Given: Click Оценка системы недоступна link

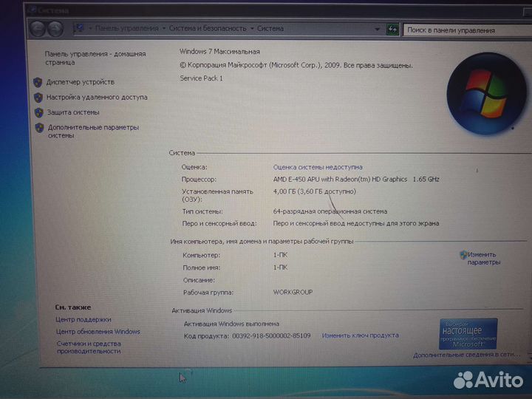Looking at the screenshot, I should click(x=318, y=167).
